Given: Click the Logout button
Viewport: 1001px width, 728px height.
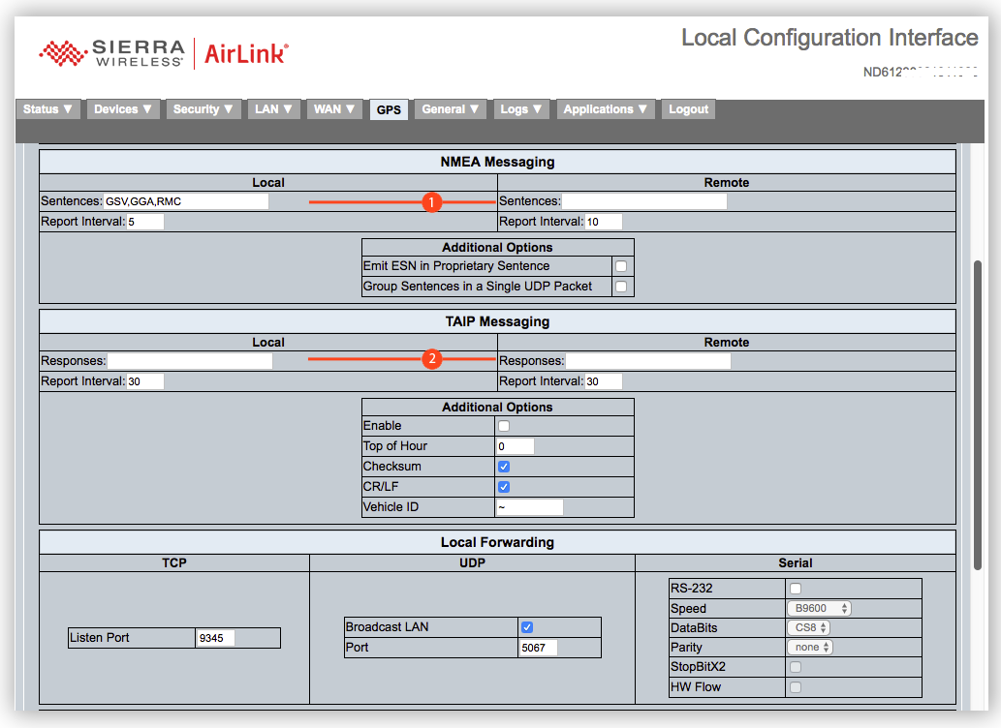Looking at the screenshot, I should click(x=688, y=109).
